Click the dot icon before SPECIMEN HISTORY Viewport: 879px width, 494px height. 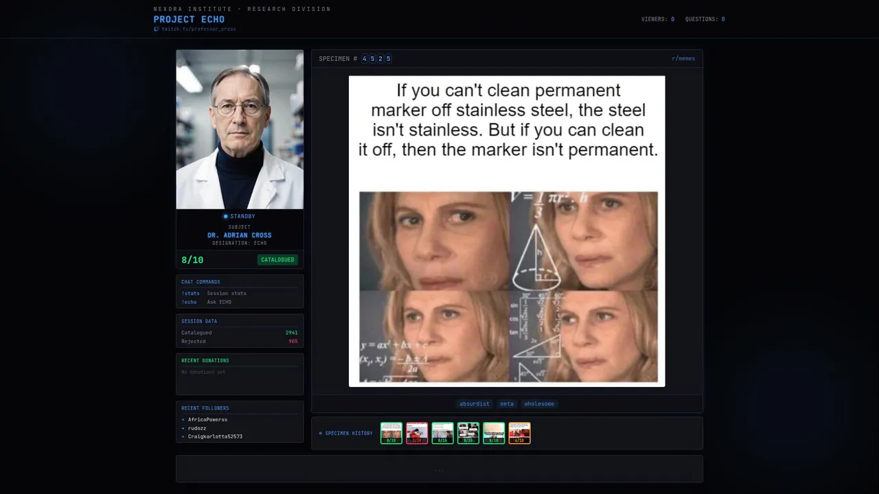pyautogui.click(x=320, y=434)
